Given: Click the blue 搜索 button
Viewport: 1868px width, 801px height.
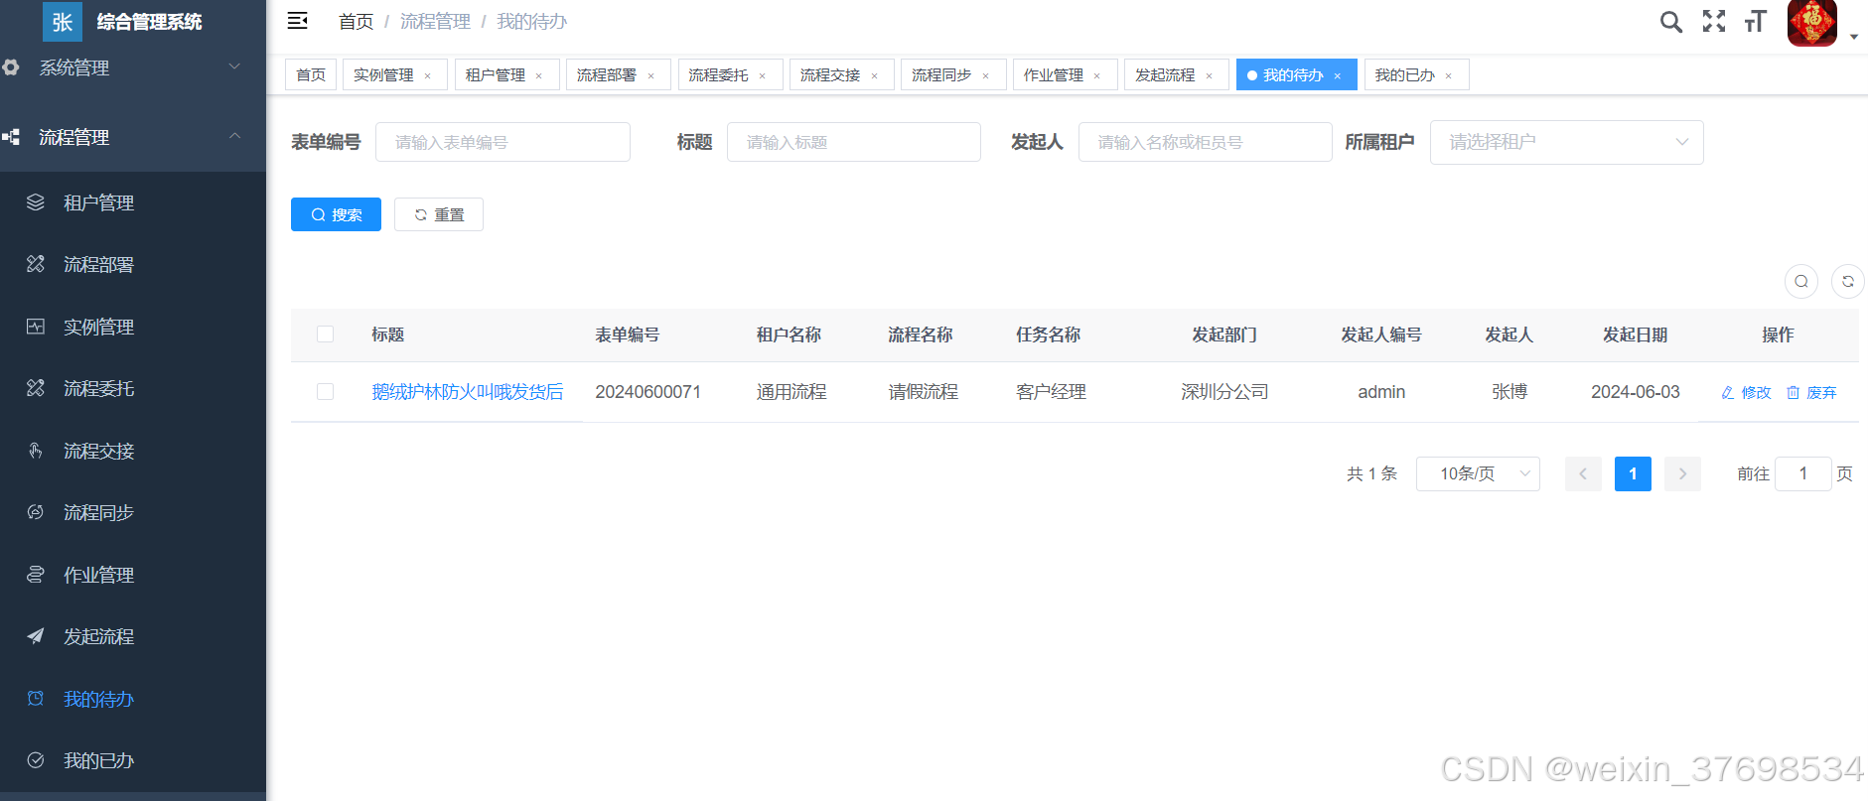Looking at the screenshot, I should point(336,214).
